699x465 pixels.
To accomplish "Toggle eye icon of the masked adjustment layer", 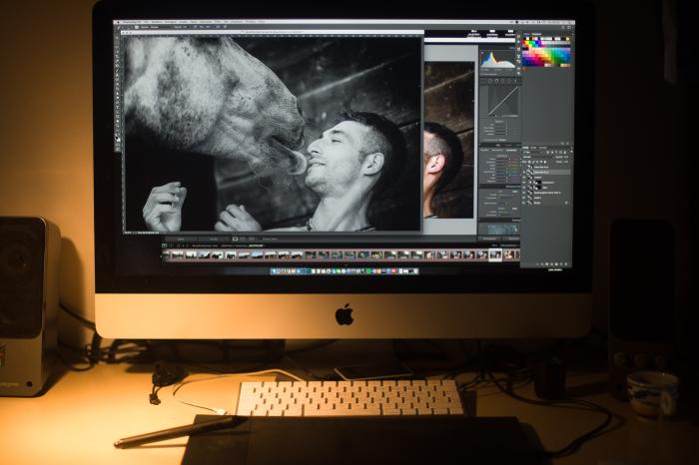I will [x=524, y=184].
